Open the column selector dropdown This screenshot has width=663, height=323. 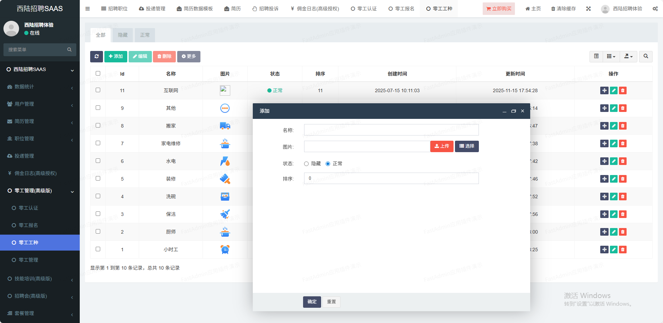pyautogui.click(x=611, y=56)
